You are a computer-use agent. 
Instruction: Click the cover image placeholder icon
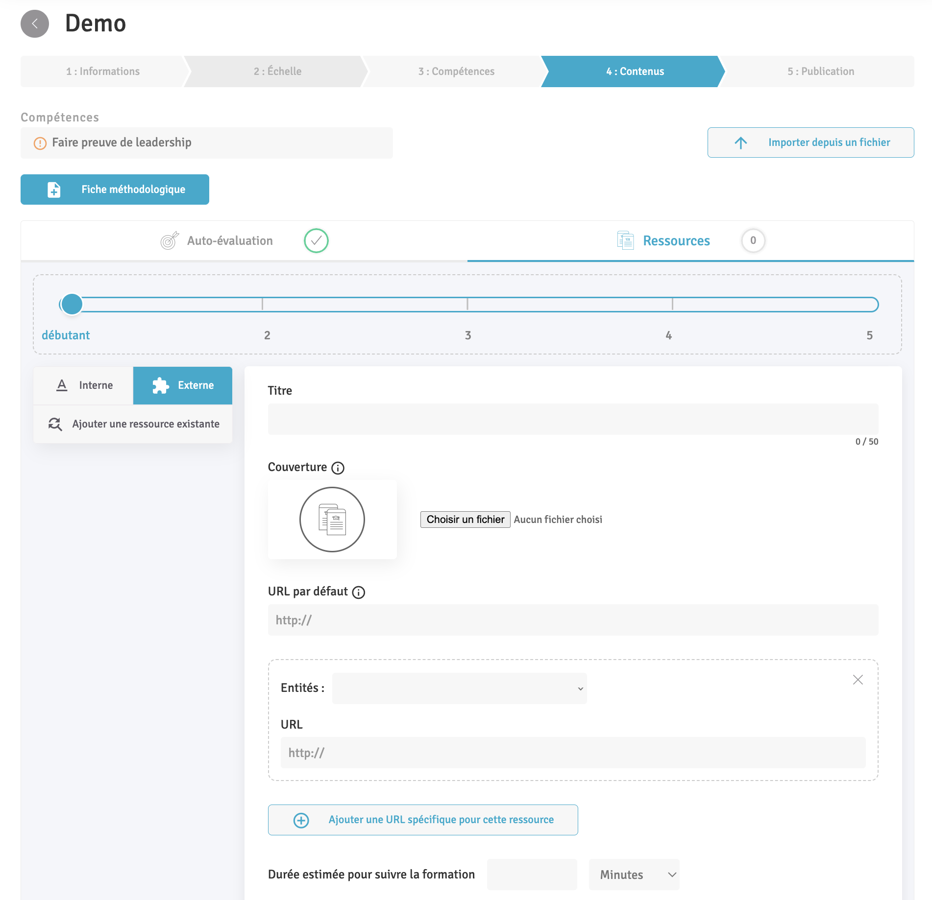[332, 520]
